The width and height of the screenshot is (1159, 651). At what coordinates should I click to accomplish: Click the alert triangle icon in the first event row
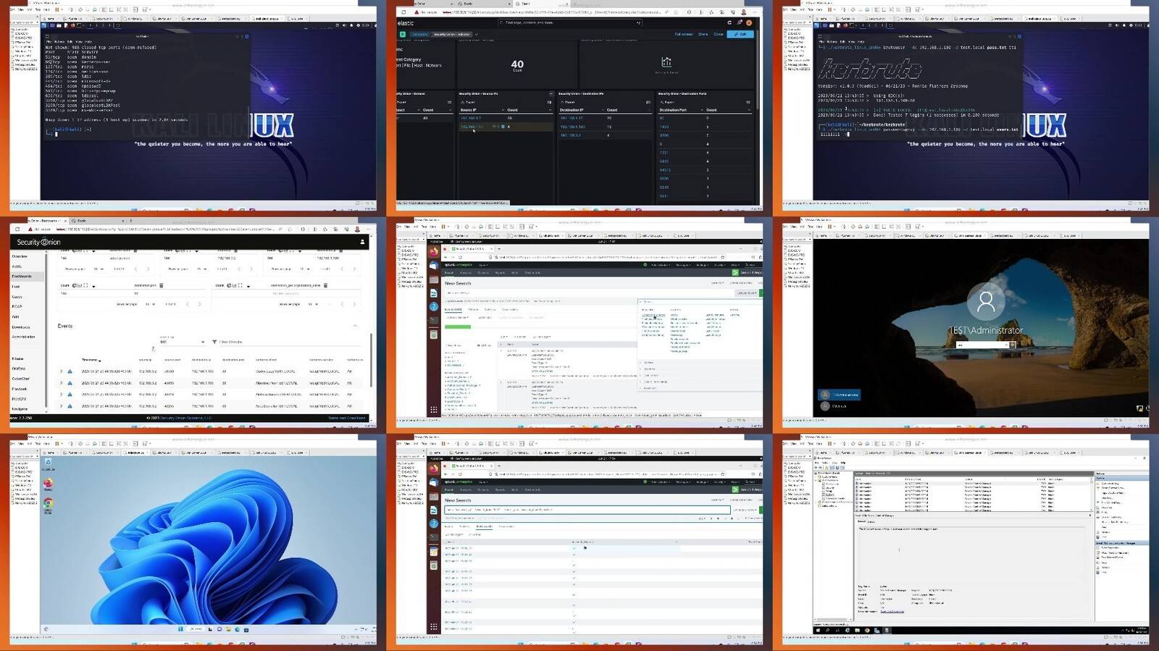[x=70, y=371]
